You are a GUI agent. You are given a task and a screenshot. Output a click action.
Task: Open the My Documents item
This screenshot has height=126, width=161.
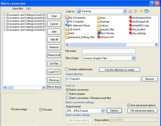[76, 18]
